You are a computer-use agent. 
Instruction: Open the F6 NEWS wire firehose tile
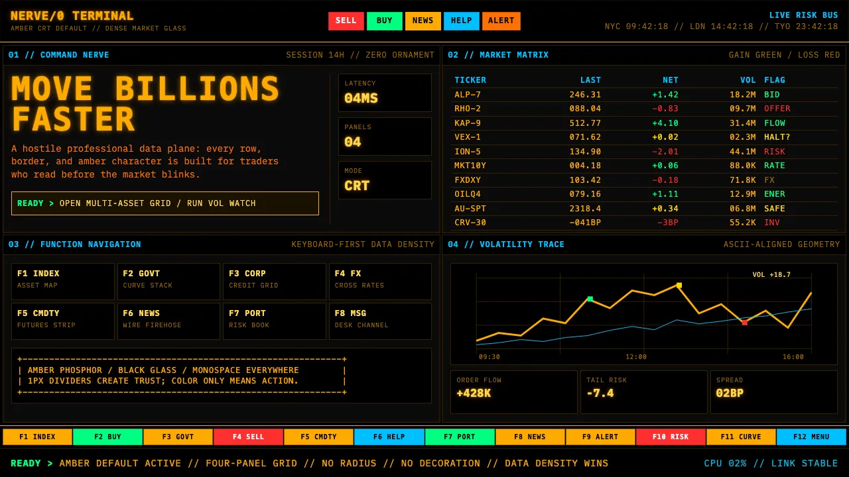pos(168,321)
